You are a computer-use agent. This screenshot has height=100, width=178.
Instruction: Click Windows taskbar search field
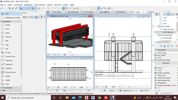[x=28, y=98]
